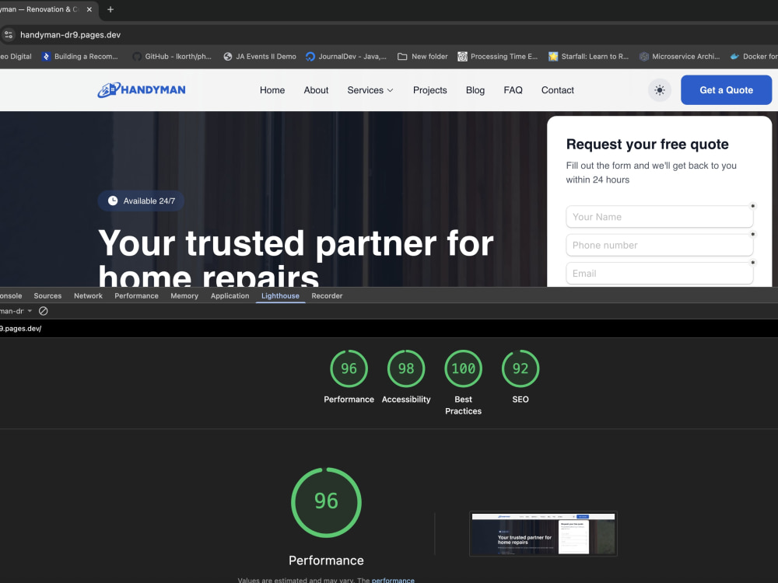Click the large 96 Performance gauge
This screenshot has height=583, width=778.
326,503
